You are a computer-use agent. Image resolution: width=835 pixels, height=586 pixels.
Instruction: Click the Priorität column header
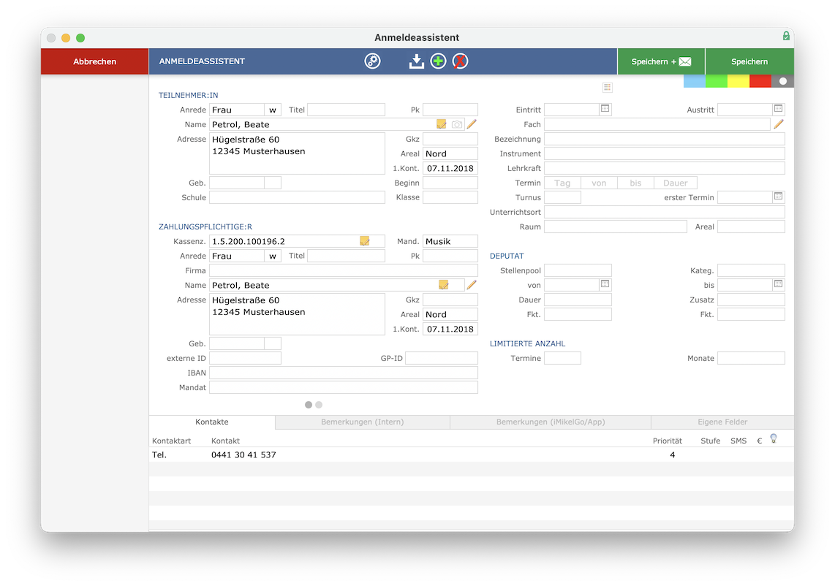click(x=668, y=441)
